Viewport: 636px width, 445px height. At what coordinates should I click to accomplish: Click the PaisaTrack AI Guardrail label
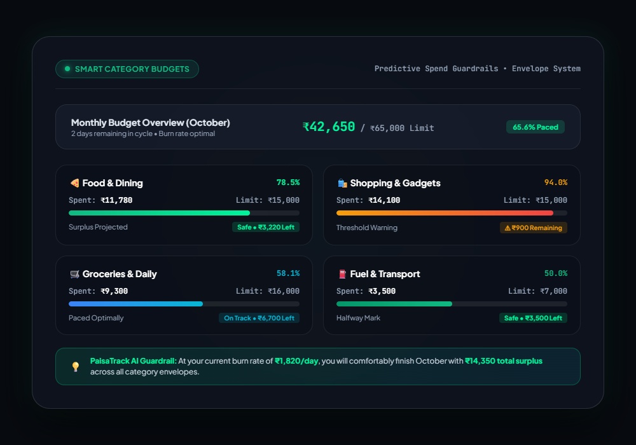tap(134, 361)
